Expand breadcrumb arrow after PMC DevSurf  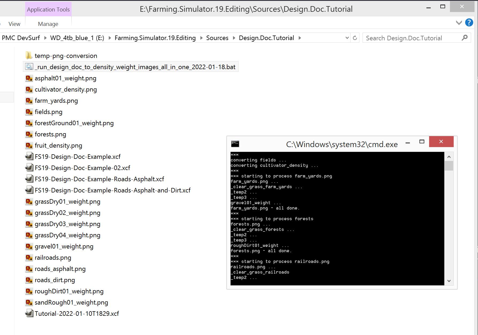(x=45, y=38)
